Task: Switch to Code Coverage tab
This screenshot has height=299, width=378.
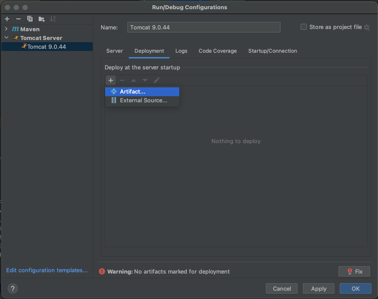Action: point(218,51)
